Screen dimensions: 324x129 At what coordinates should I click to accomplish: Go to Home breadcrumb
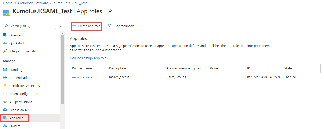pos(8,3)
